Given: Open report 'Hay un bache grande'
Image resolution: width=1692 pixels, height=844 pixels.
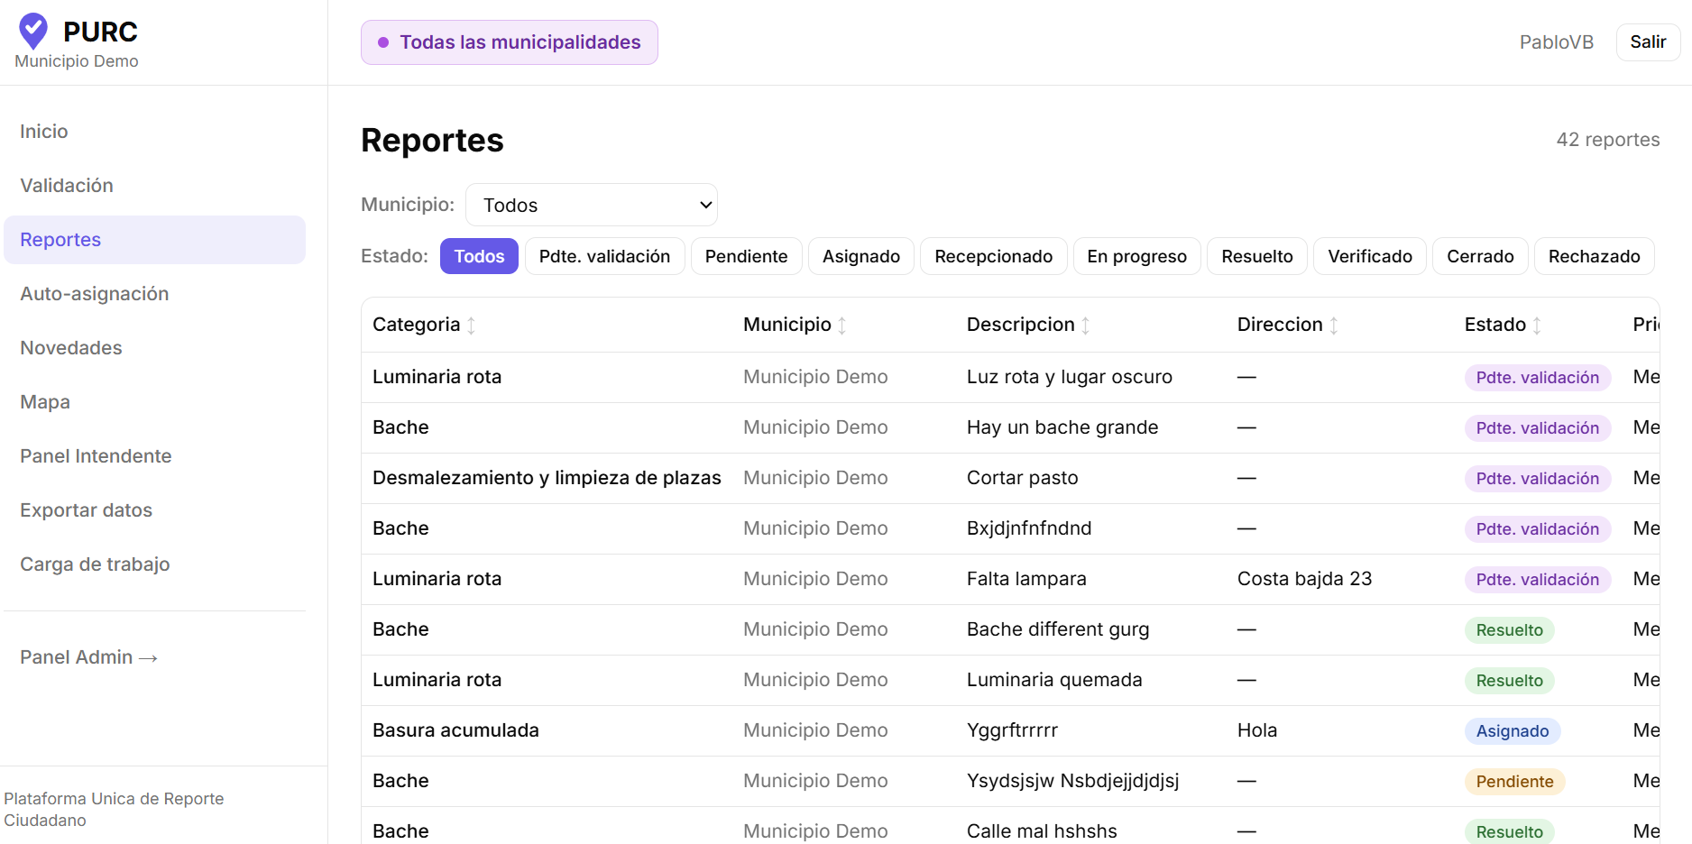Looking at the screenshot, I should (x=1062, y=427).
